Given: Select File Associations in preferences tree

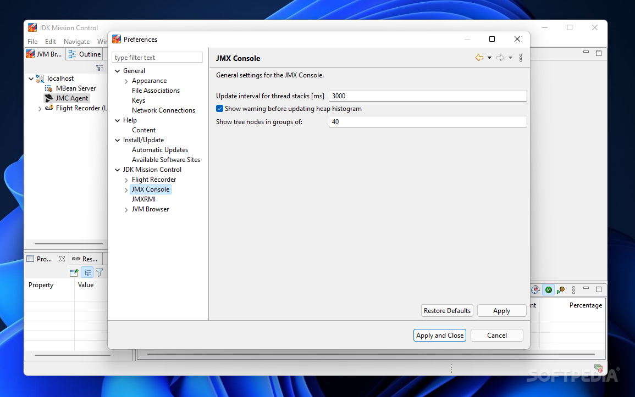Looking at the screenshot, I should coord(156,91).
